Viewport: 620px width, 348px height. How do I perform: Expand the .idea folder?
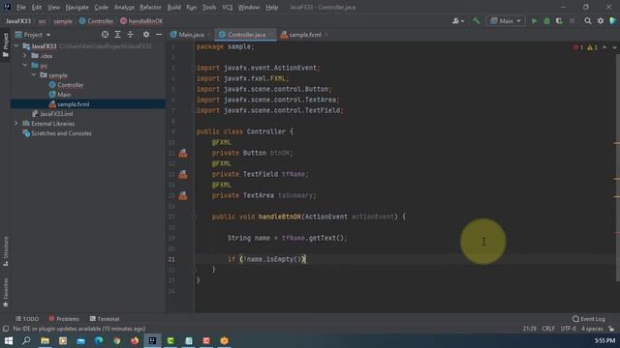pos(25,56)
